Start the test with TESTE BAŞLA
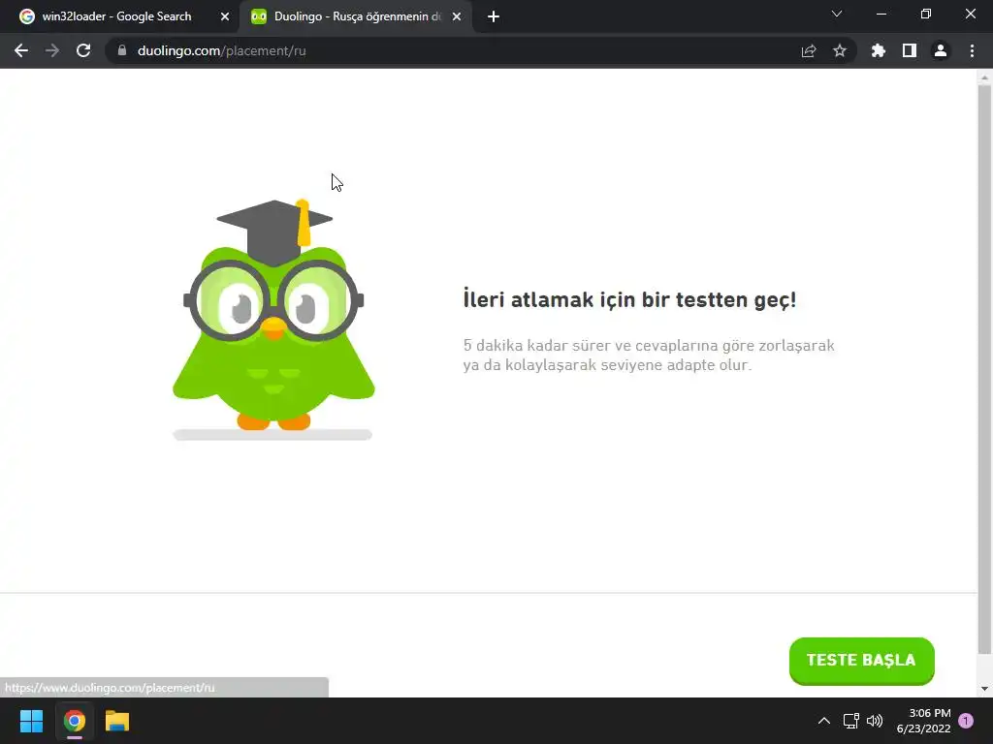Image resolution: width=993 pixels, height=744 pixels. click(x=861, y=660)
